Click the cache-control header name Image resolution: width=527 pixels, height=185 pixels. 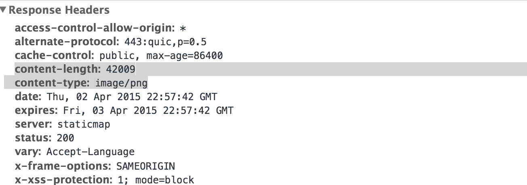tap(55, 56)
